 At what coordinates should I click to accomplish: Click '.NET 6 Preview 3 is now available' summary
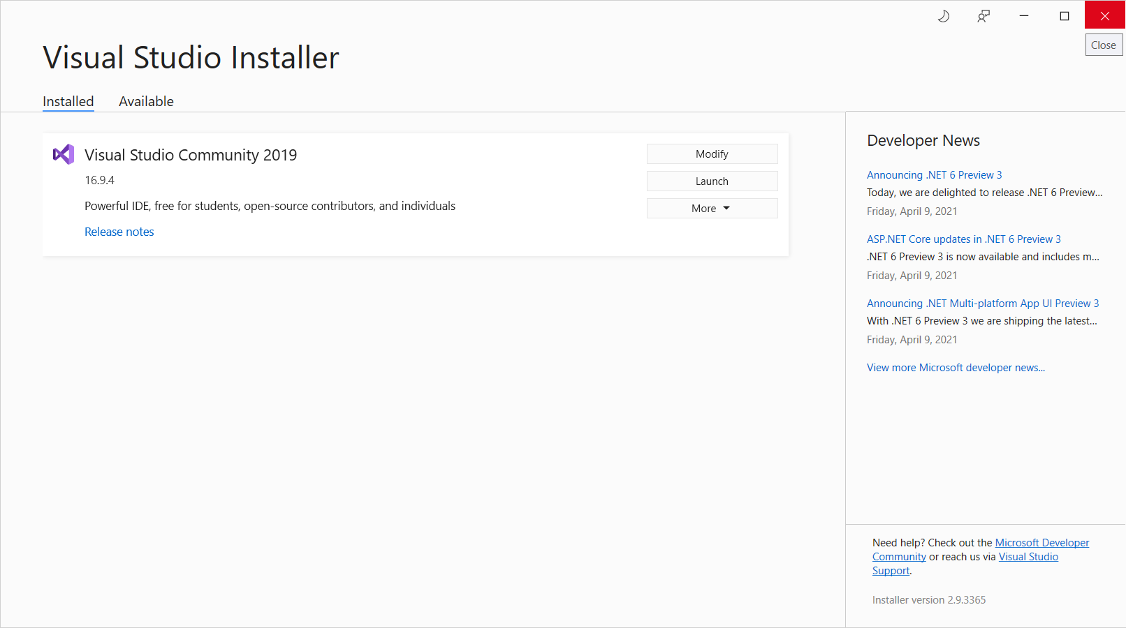point(983,257)
